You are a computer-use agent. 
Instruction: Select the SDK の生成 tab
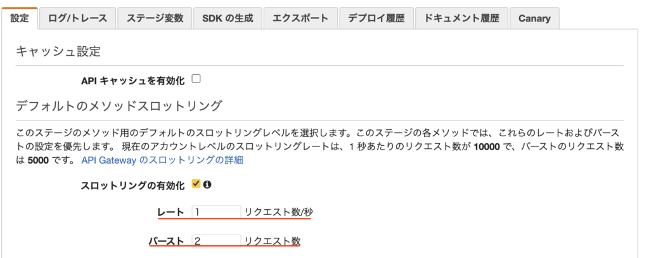click(228, 18)
